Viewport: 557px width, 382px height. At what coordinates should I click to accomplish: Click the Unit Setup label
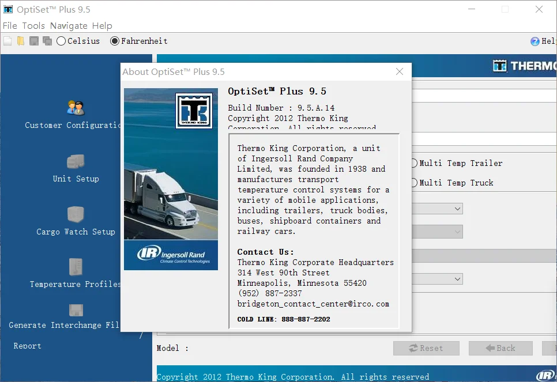click(x=76, y=179)
